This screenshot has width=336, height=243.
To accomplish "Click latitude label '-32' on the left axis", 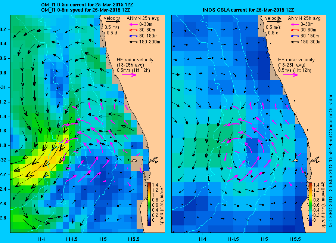I will pos(3,160).
